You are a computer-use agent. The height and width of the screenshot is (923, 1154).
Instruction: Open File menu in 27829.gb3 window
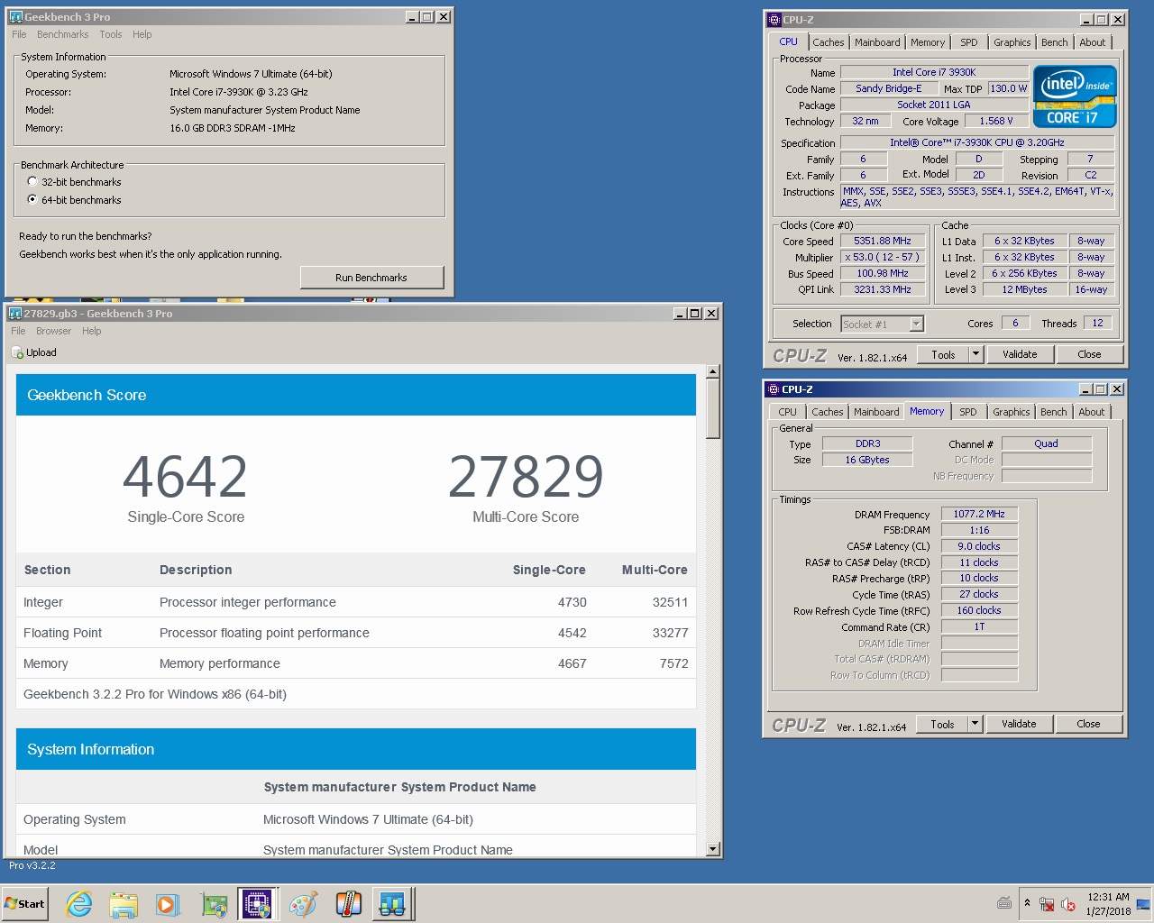(18, 331)
